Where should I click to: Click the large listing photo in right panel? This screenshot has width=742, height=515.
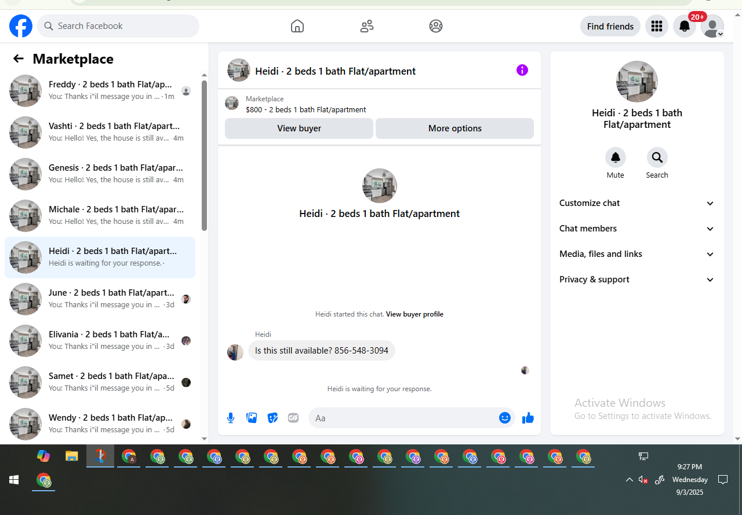637,82
